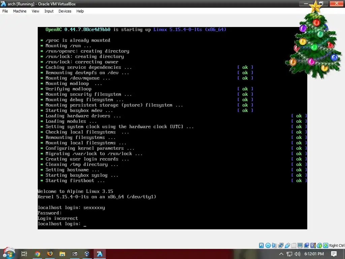This screenshot has height=259, width=345.
Task: Click the network adapters indicator icon
Action: (x=281, y=246)
